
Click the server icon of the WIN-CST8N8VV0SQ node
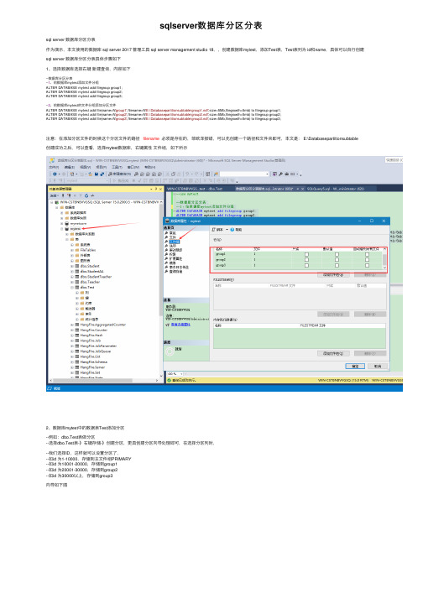(57, 202)
